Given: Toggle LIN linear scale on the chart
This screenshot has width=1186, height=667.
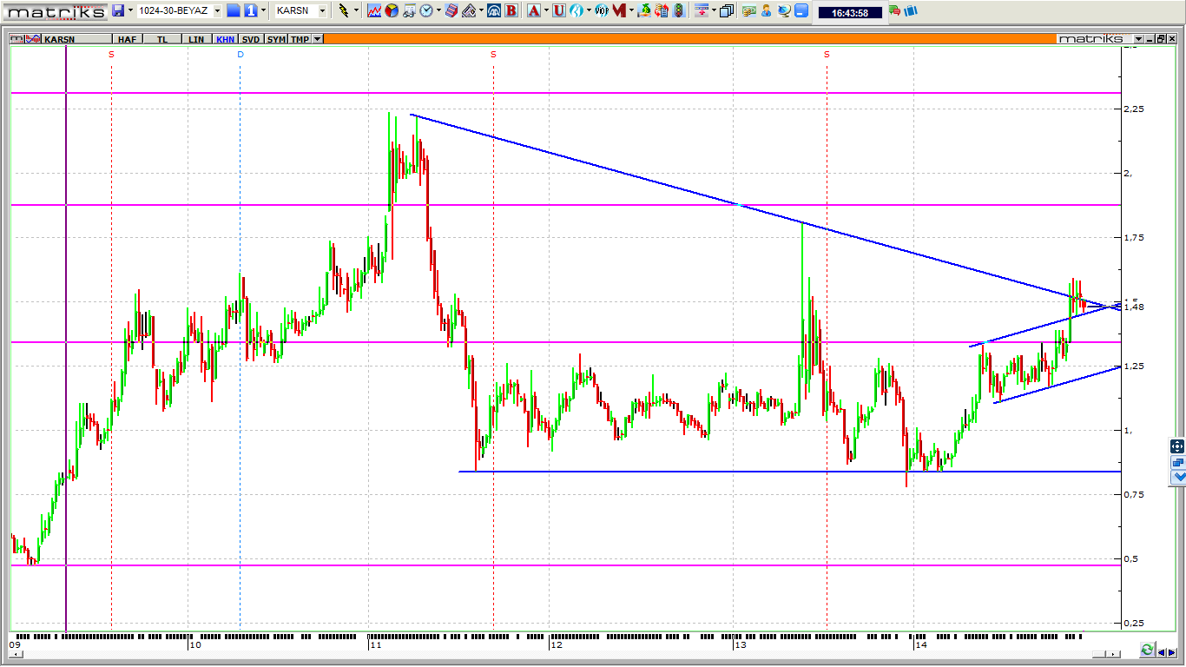Looking at the screenshot, I should point(197,39).
